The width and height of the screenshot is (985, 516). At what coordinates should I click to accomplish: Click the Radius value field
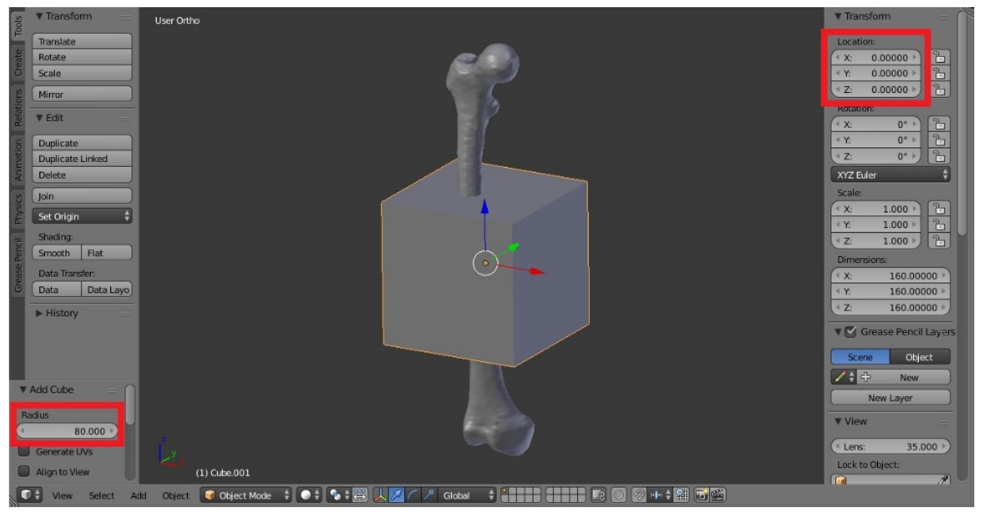[67, 431]
